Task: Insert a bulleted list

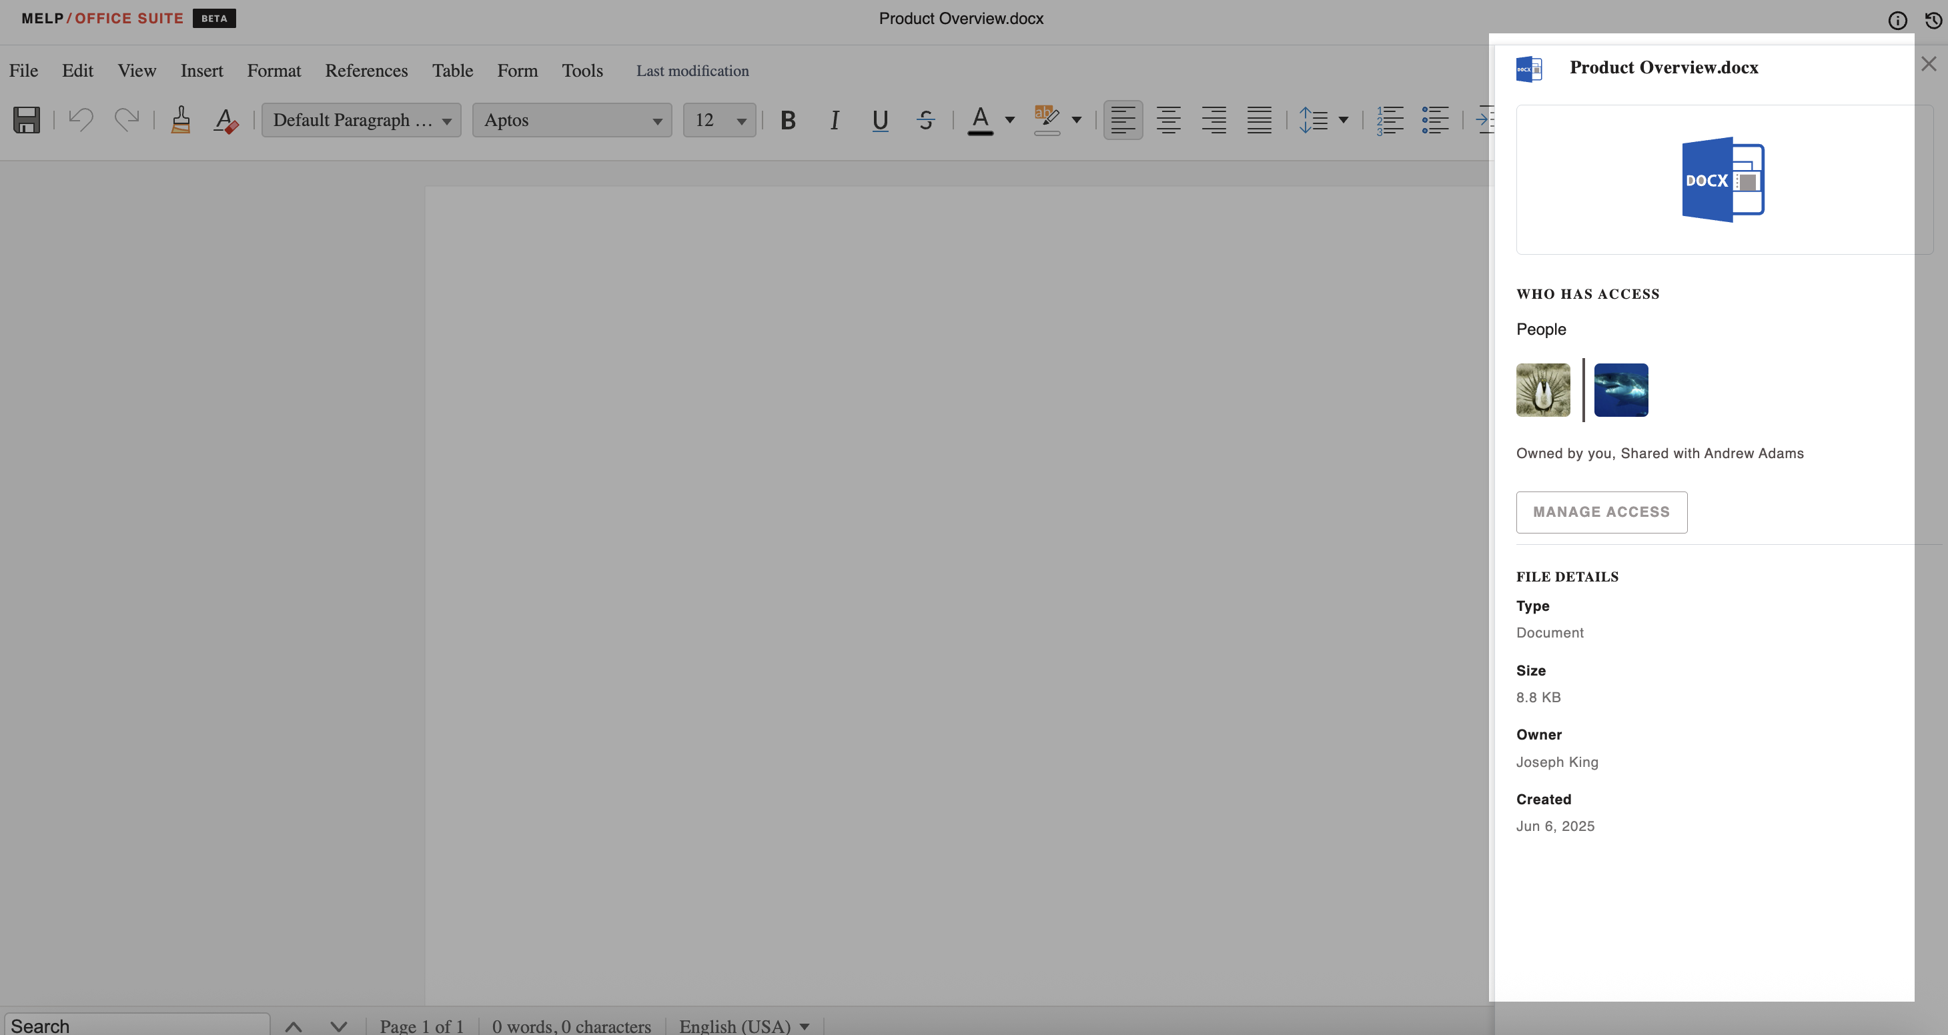Action: [x=1434, y=119]
